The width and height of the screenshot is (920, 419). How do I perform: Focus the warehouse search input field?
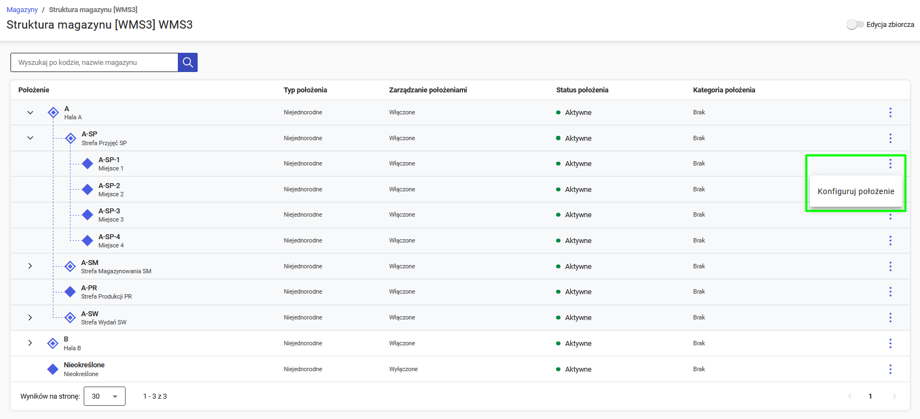(94, 63)
